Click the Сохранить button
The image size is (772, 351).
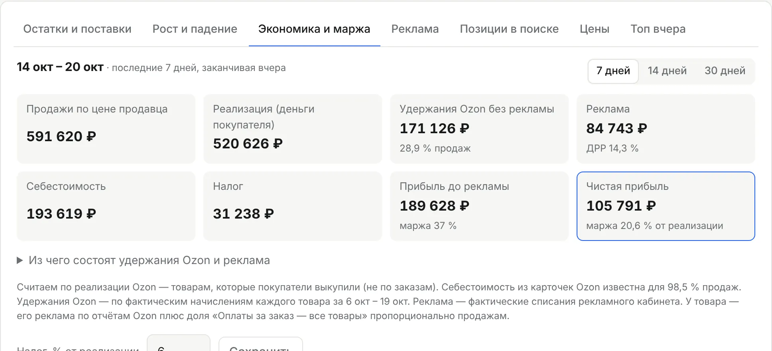point(261,345)
